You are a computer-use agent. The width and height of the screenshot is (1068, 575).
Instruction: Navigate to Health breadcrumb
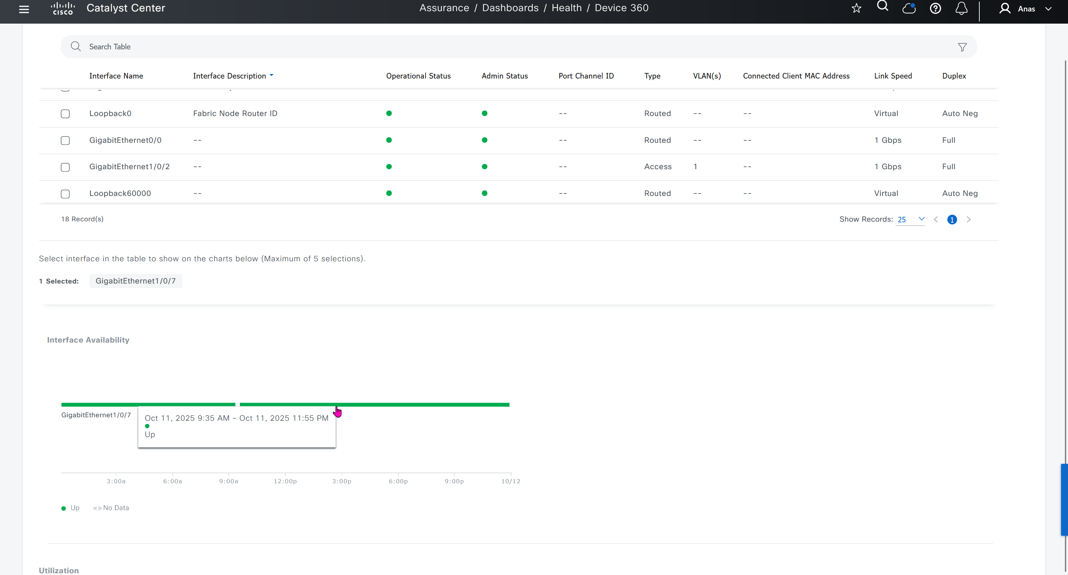coord(566,8)
